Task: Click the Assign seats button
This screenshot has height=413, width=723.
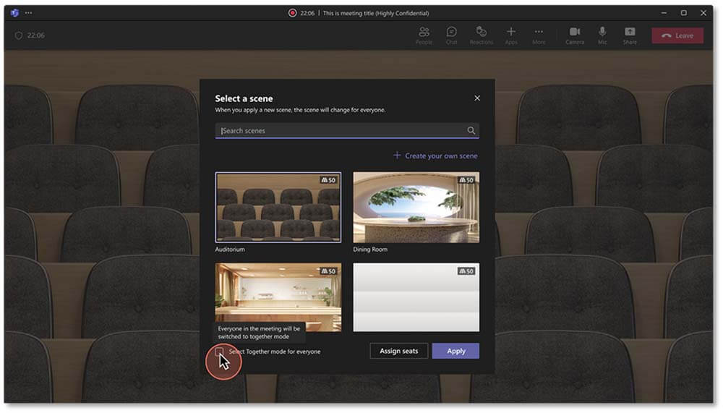Action: (x=399, y=351)
